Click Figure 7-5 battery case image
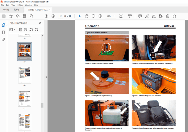Viewport: 188px width, 132px height. [x=154, y=81]
